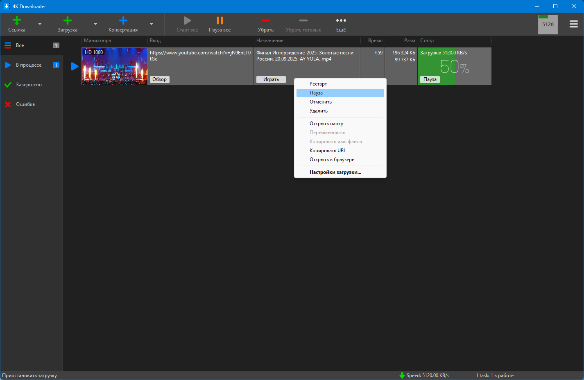
Task: Click the HD 1080 video thumbnail
Action: 115,66
